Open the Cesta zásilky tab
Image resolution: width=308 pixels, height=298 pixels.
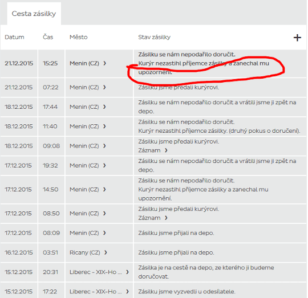(x=34, y=14)
